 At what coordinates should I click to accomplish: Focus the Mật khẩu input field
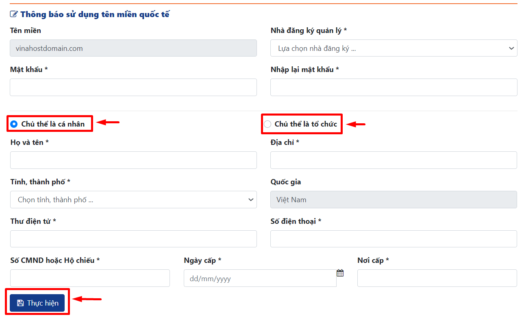pos(133,87)
